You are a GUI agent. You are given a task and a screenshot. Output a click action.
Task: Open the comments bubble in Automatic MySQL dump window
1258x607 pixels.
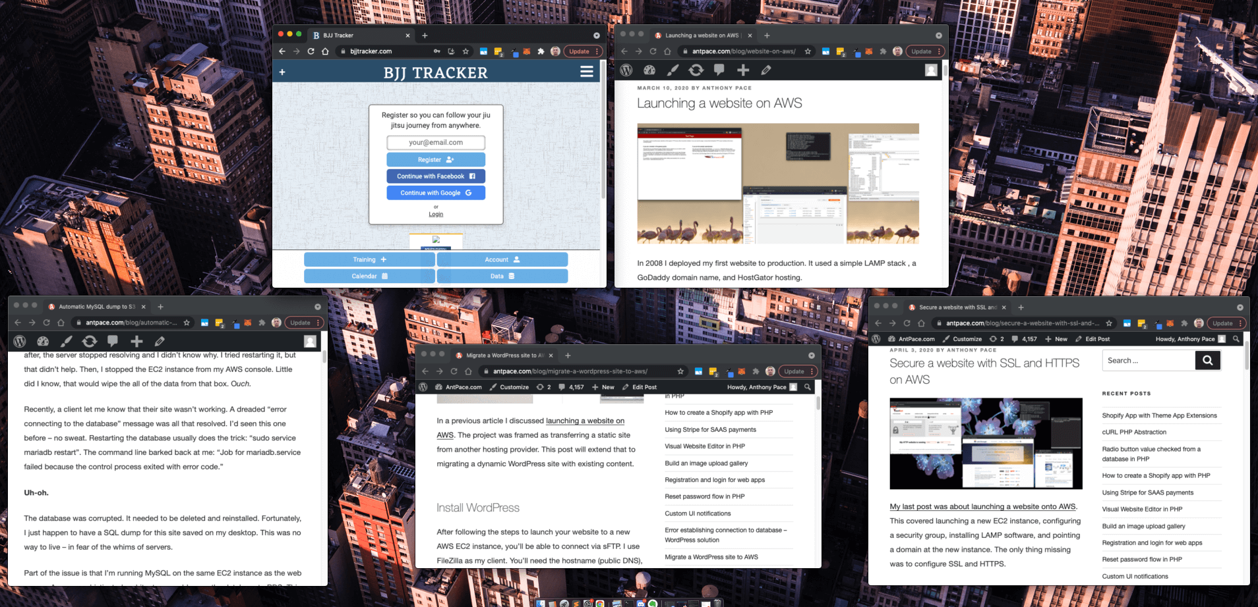click(113, 341)
